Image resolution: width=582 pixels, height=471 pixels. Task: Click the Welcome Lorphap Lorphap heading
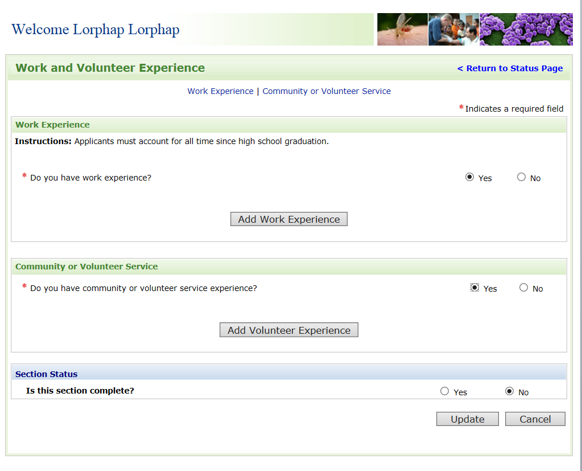click(x=96, y=30)
